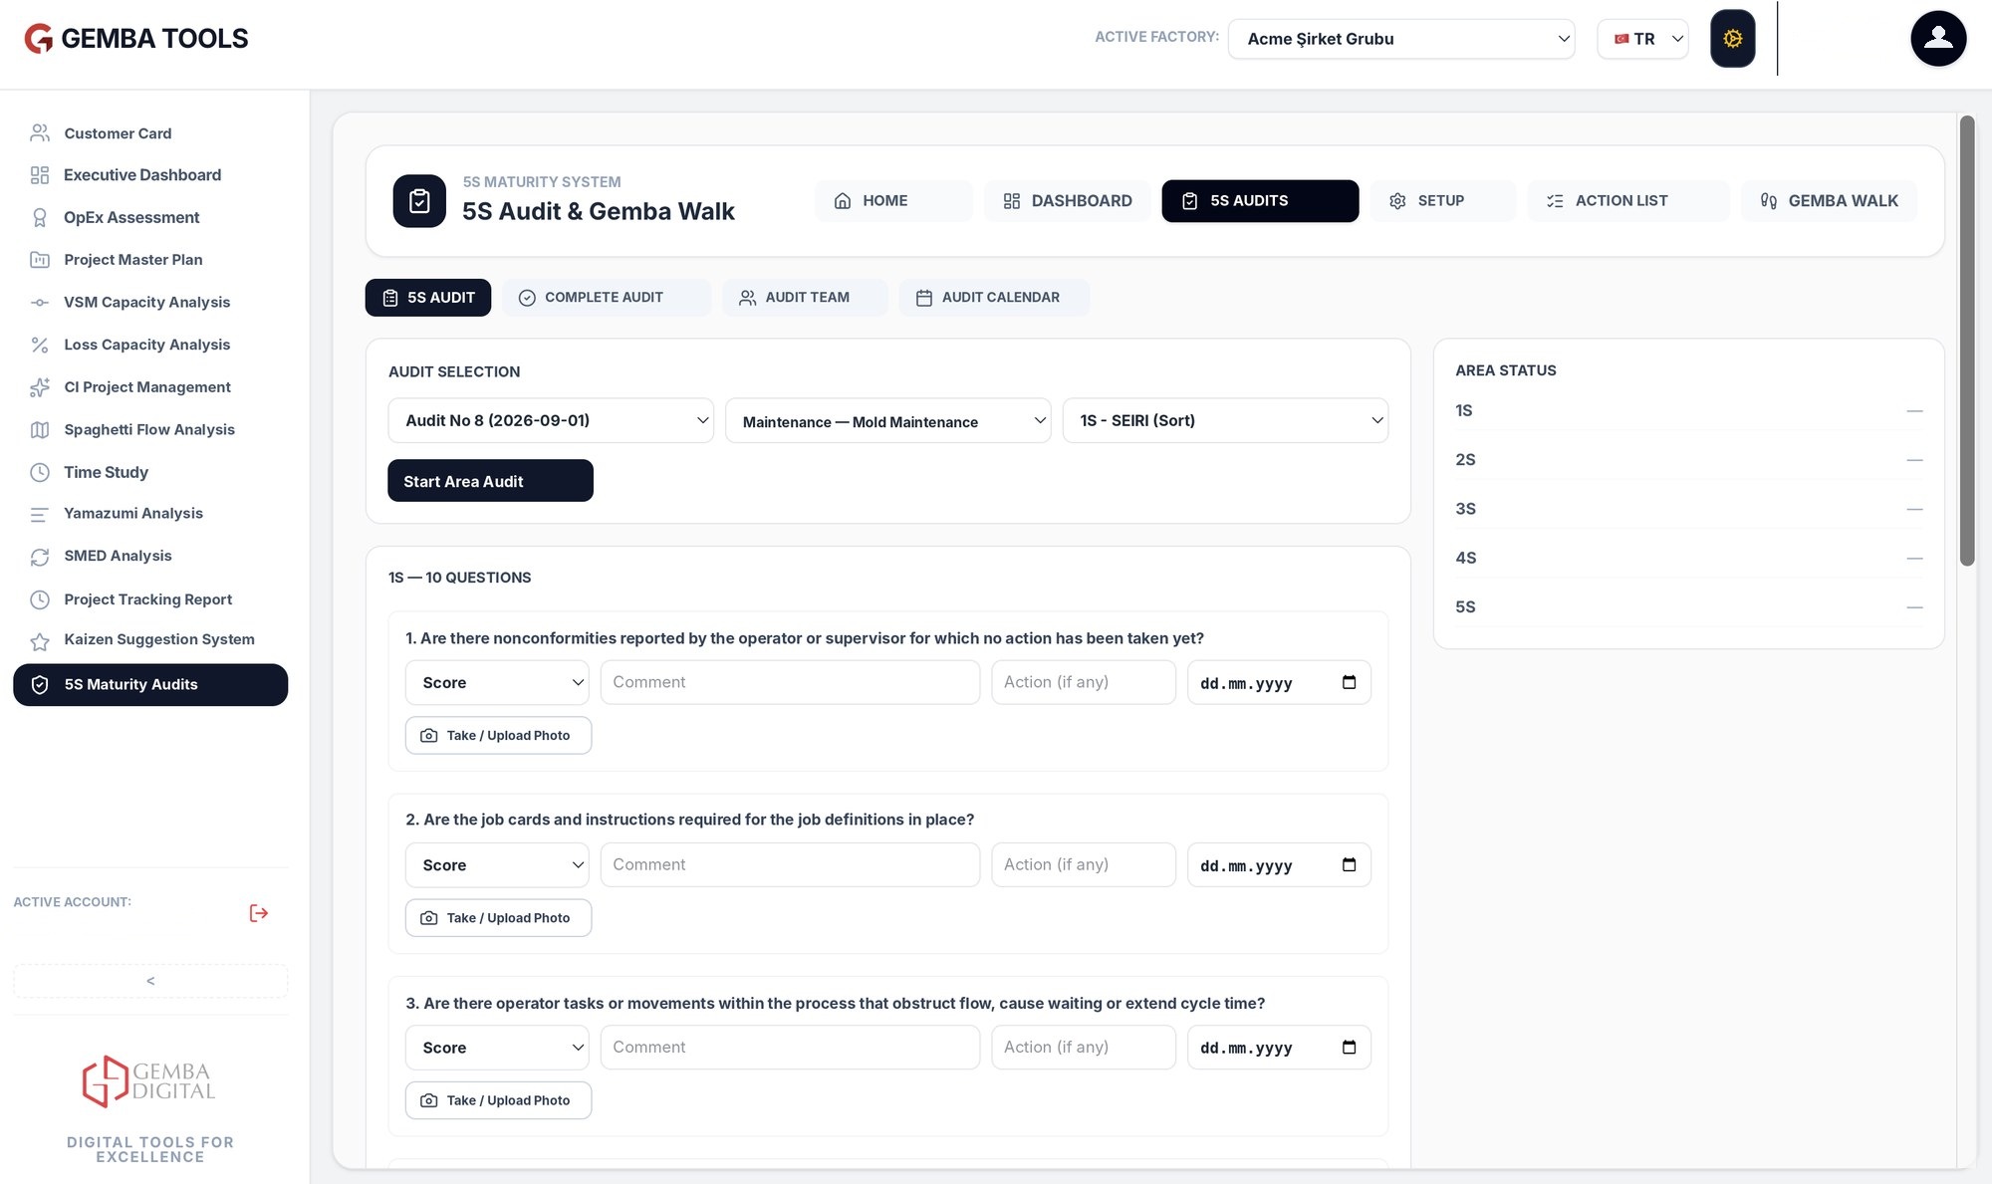Screen dimensions: 1992x1184
Task: Click the SMED Analysis refresh icon
Action: coord(40,557)
